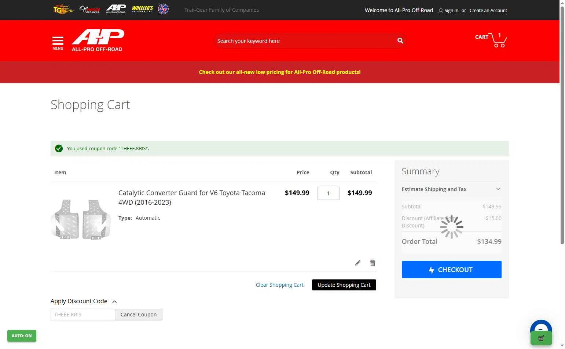Edit cart item with pencil icon
The width and height of the screenshot is (565, 349).
pos(358,263)
